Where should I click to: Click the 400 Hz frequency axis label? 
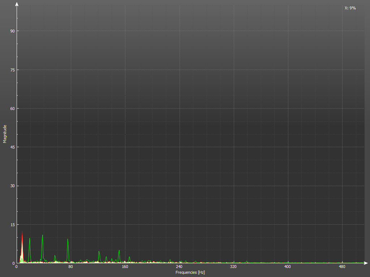pyautogui.click(x=288, y=267)
